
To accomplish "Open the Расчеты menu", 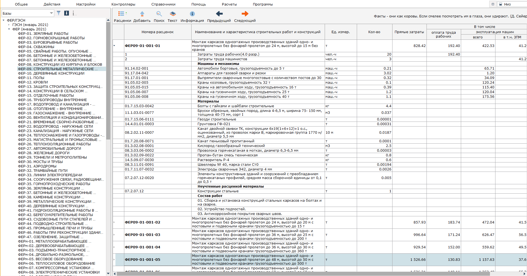I will 229,4.
